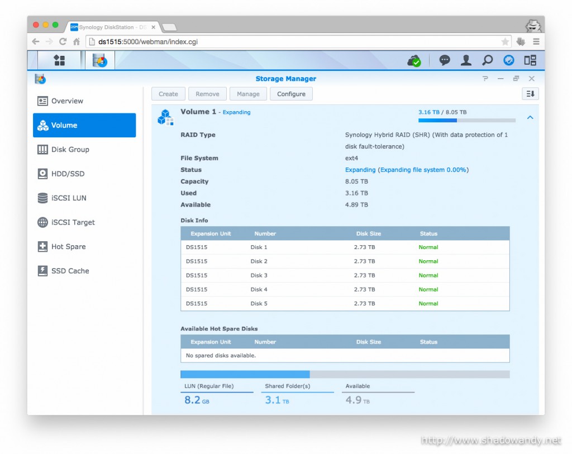572x454 pixels.
Task: Click the "No spared disks available." row
Action: pos(345,356)
